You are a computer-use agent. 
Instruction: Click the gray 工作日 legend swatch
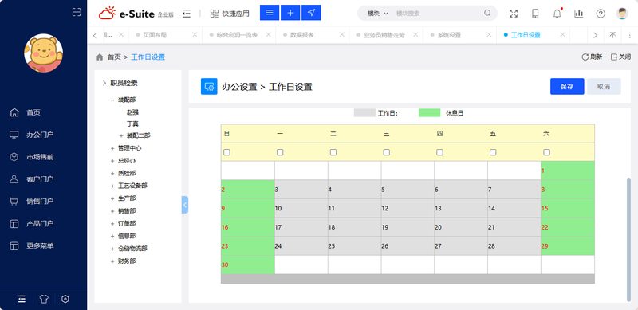(x=364, y=113)
